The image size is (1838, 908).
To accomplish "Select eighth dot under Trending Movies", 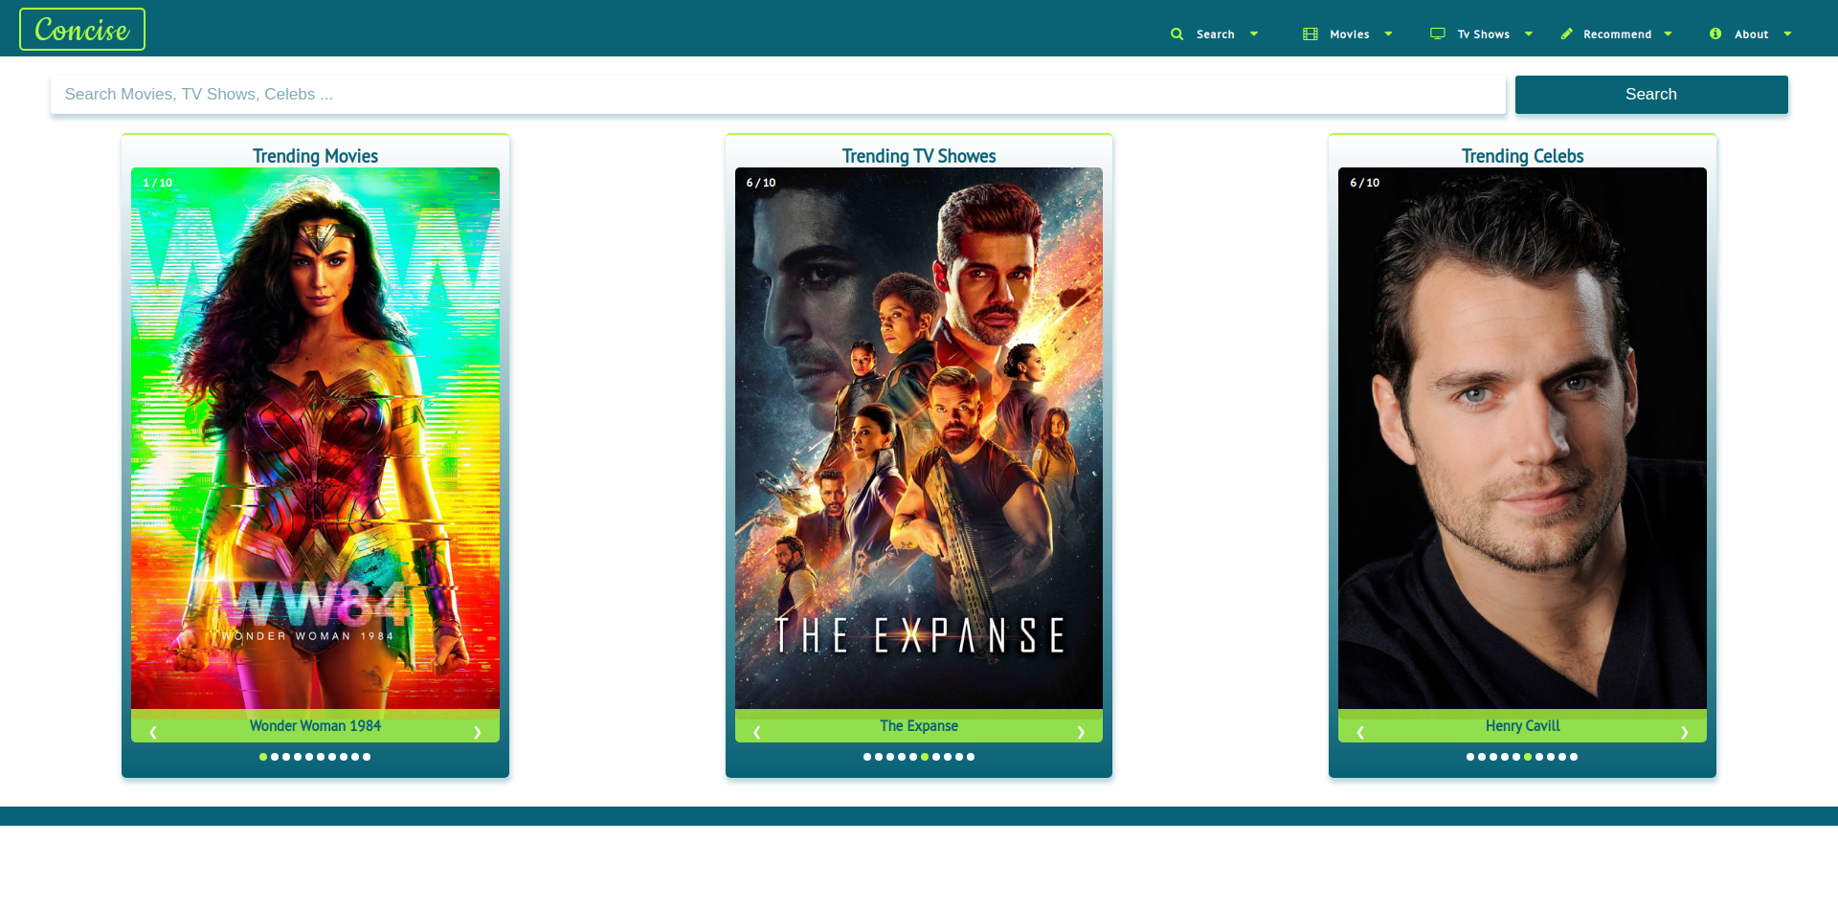I will pyautogui.click(x=344, y=757).
